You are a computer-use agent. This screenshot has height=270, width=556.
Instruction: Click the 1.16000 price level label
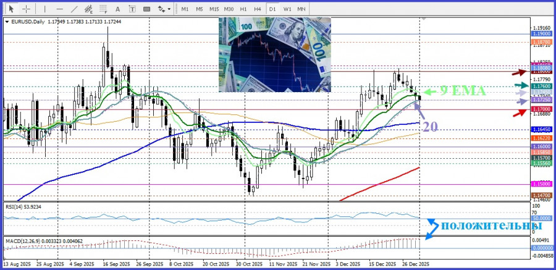click(x=541, y=146)
